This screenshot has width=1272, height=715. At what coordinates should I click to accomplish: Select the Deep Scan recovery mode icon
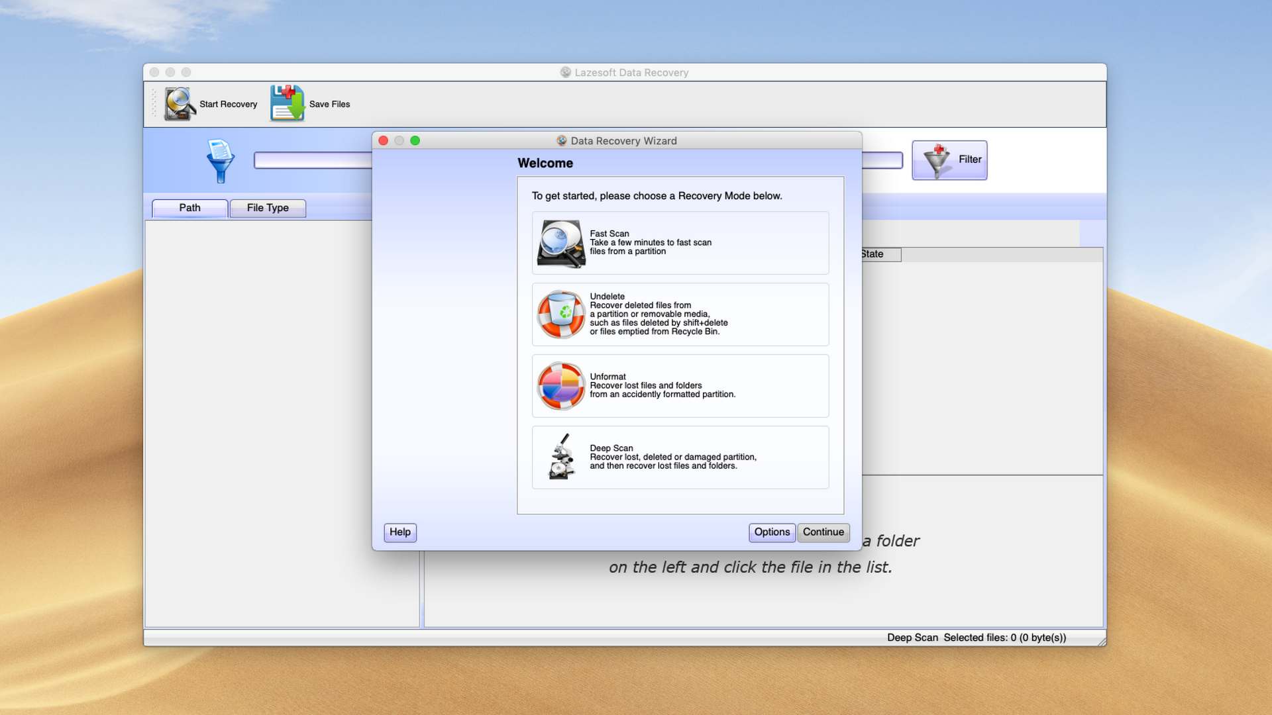pyautogui.click(x=560, y=457)
